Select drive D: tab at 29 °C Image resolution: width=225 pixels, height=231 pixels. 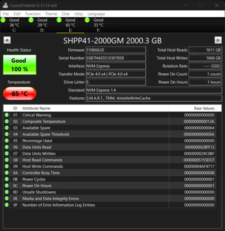pos(42,25)
